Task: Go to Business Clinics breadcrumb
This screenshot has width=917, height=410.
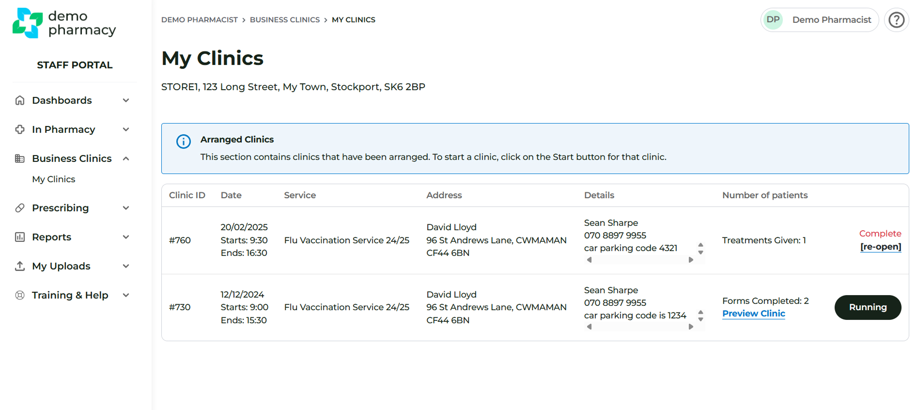Action: coord(284,20)
